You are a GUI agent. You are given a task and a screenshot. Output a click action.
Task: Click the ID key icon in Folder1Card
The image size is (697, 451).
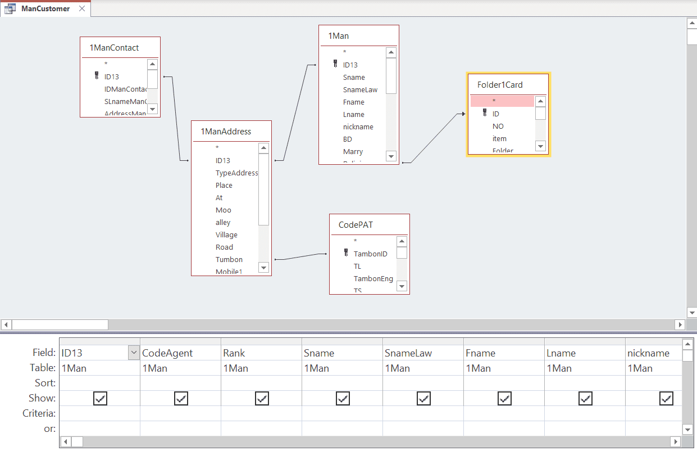(x=485, y=113)
